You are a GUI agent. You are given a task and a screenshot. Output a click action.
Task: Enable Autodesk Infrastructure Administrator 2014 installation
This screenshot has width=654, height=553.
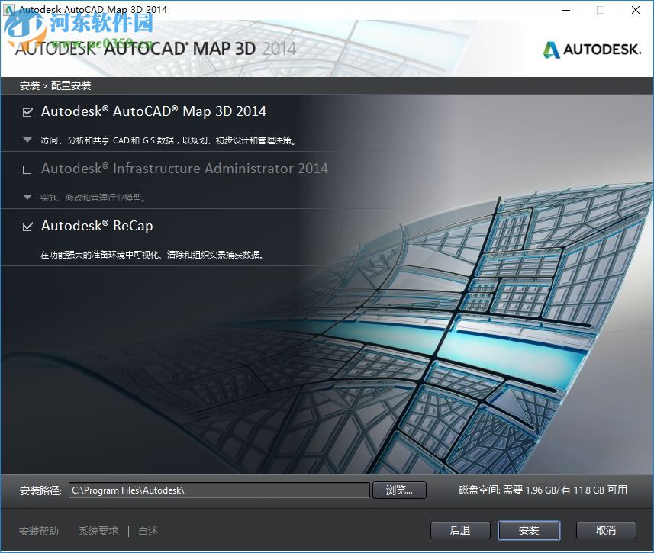point(27,169)
